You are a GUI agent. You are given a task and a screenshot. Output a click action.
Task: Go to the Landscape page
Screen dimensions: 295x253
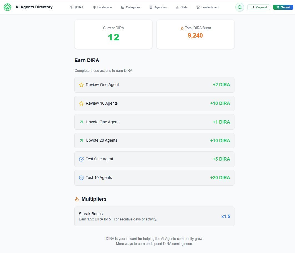(102, 7)
